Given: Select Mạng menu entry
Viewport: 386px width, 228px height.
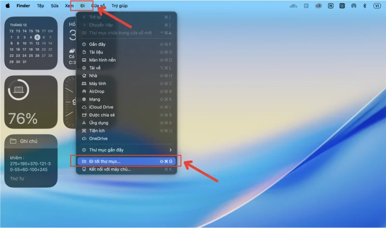Looking at the screenshot, I should click(126, 99).
